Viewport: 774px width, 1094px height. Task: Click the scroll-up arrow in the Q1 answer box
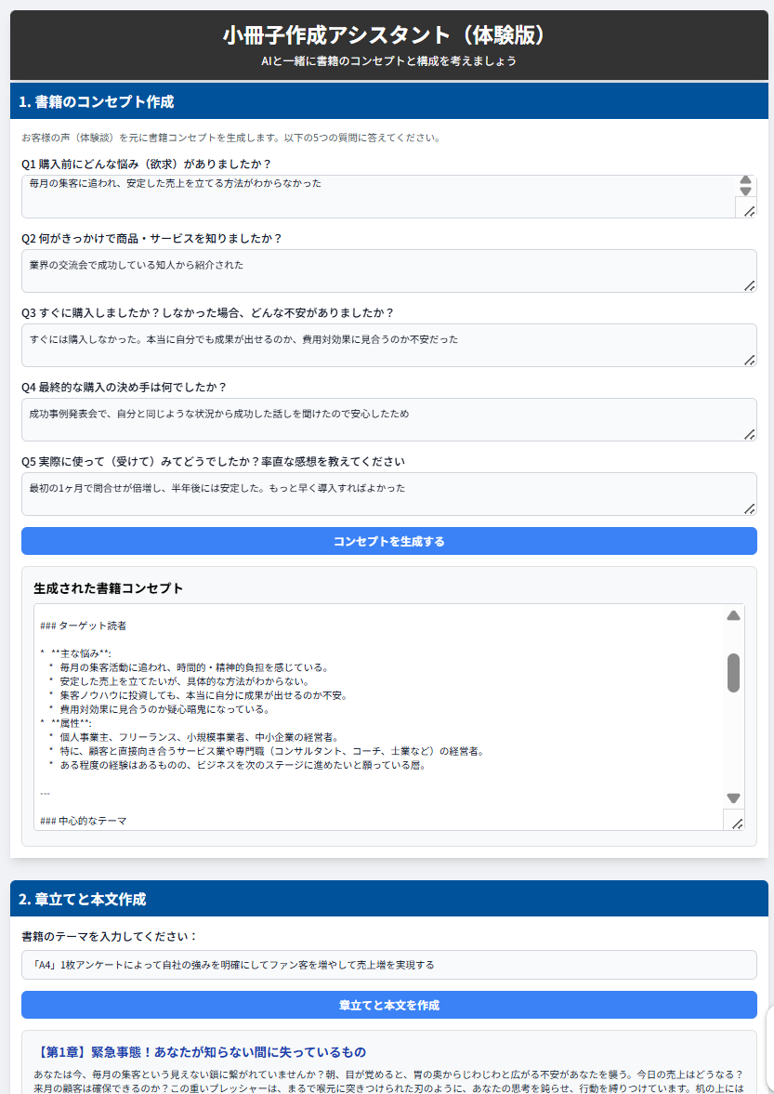[x=745, y=180]
